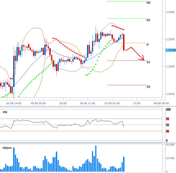This screenshot has height=173, width=176.
Task: Click the 1,3350 price axis label
Action: click(170, 12)
